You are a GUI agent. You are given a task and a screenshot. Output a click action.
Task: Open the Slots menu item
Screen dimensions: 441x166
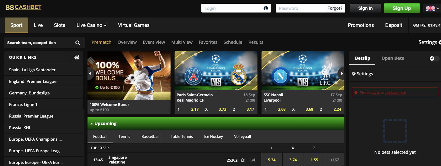[x=60, y=25]
